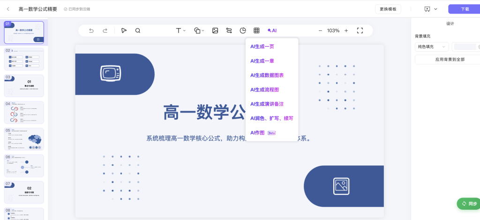This screenshot has height=220, width=480.
Task: Select AI生成数据图表 menu entry
Action: [x=267, y=75]
